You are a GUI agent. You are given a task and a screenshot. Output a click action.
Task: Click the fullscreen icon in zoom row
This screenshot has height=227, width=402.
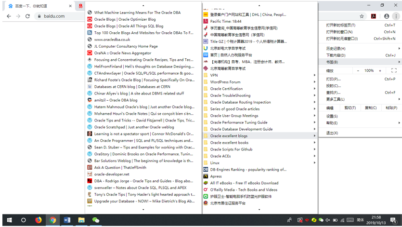point(394,70)
